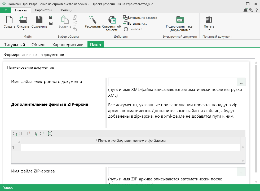Add a new row in files table

[15, 134]
